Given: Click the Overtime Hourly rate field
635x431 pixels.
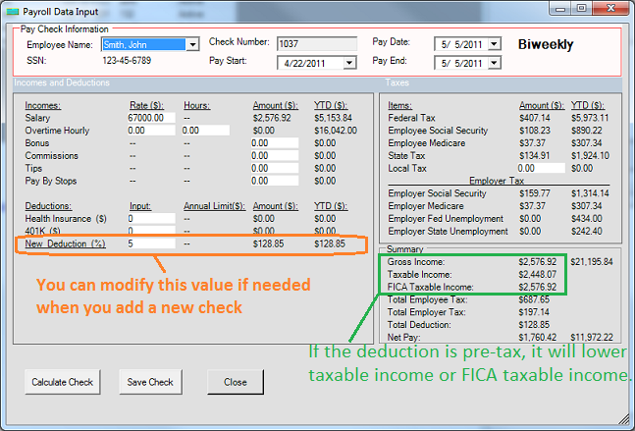Looking at the screenshot, I should pos(150,131).
